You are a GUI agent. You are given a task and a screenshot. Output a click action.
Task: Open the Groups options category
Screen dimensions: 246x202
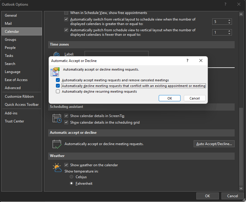pyautogui.click(x=22, y=40)
